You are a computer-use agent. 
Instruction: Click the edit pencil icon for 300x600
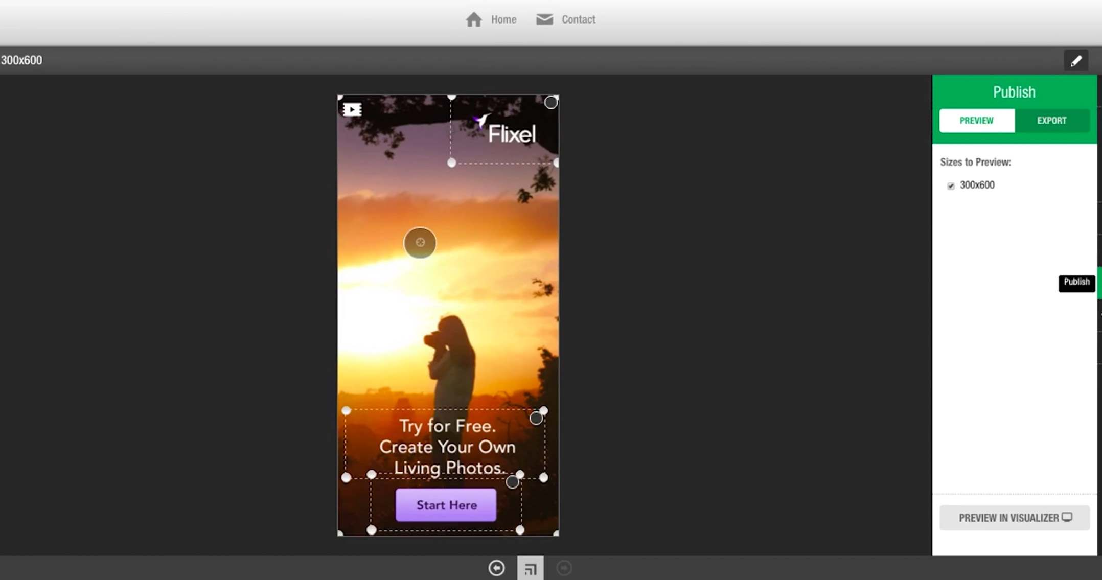tap(1076, 60)
